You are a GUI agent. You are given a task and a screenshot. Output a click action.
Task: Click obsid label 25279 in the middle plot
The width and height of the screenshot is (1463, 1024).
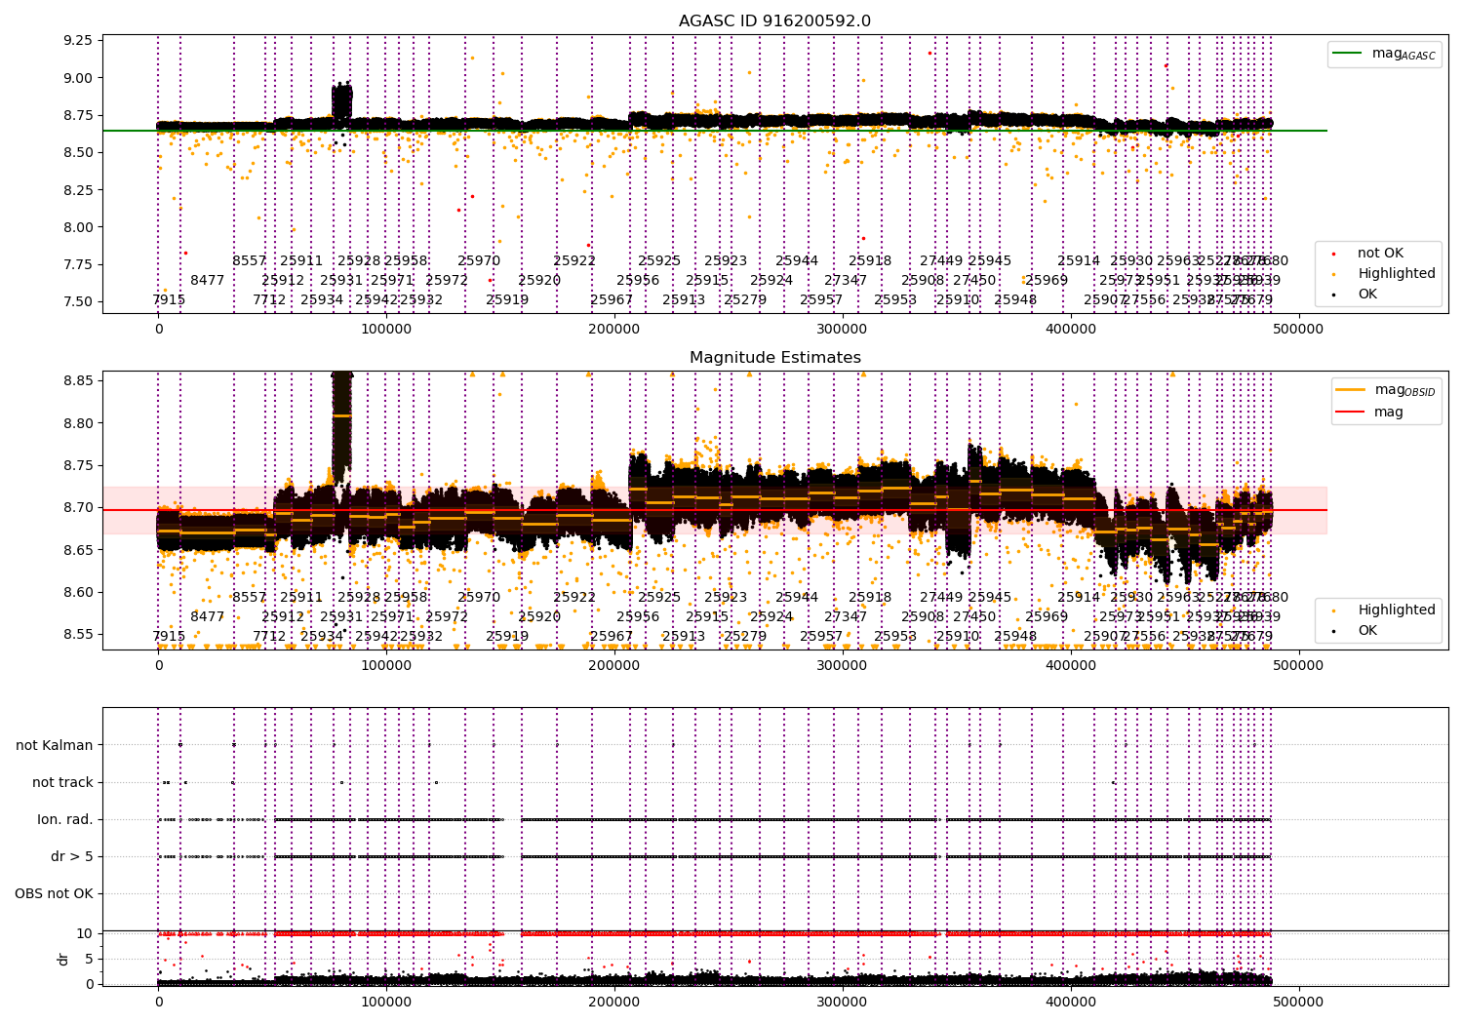745,637
